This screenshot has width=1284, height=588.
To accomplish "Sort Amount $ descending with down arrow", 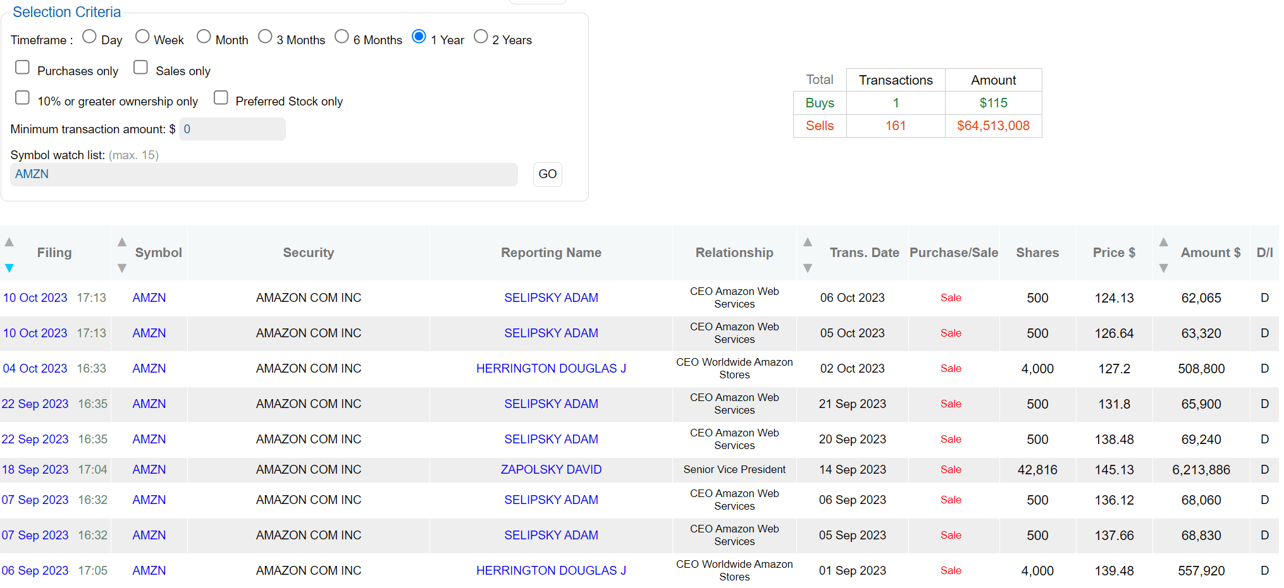I will [1164, 268].
